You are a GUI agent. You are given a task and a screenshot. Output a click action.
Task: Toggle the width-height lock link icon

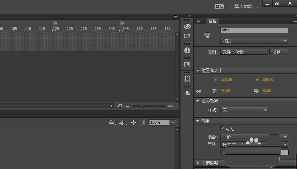[x=199, y=91]
